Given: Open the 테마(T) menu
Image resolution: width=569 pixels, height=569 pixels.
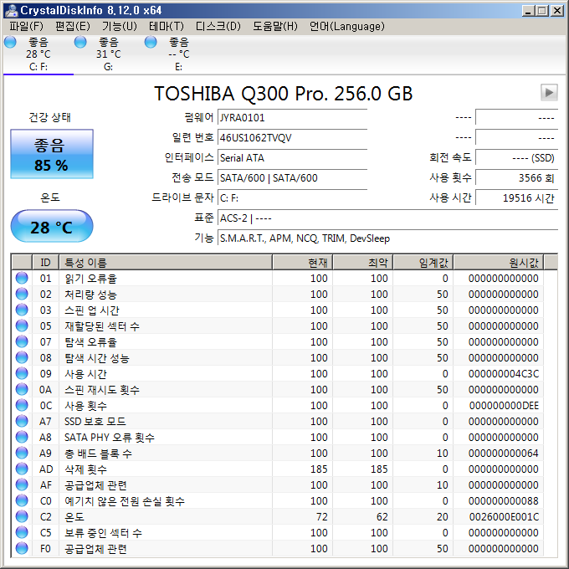Looking at the screenshot, I should click(167, 26).
